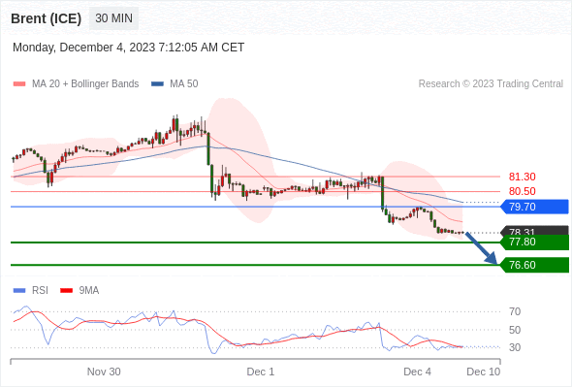Click the green 76.60 target price tag

(534, 265)
